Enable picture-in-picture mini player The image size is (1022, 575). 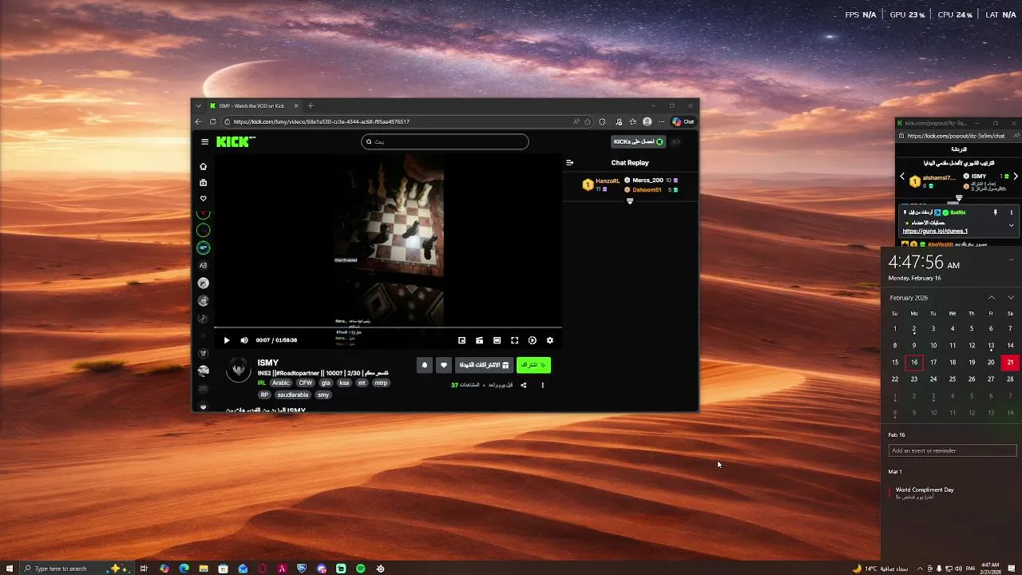coord(461,340)
